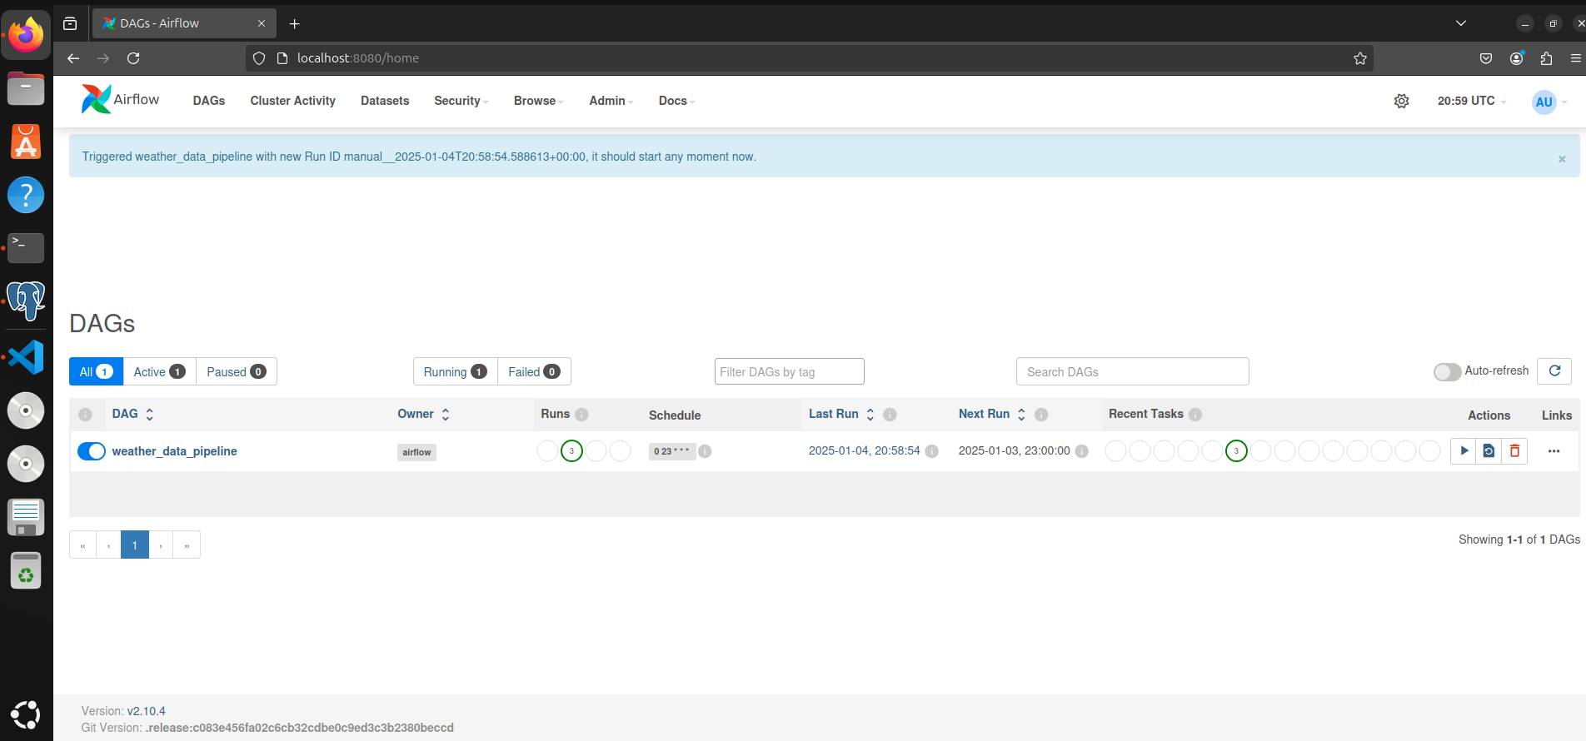
Task: Click the airflow owner tag
Action: click(x=416, y=452)
